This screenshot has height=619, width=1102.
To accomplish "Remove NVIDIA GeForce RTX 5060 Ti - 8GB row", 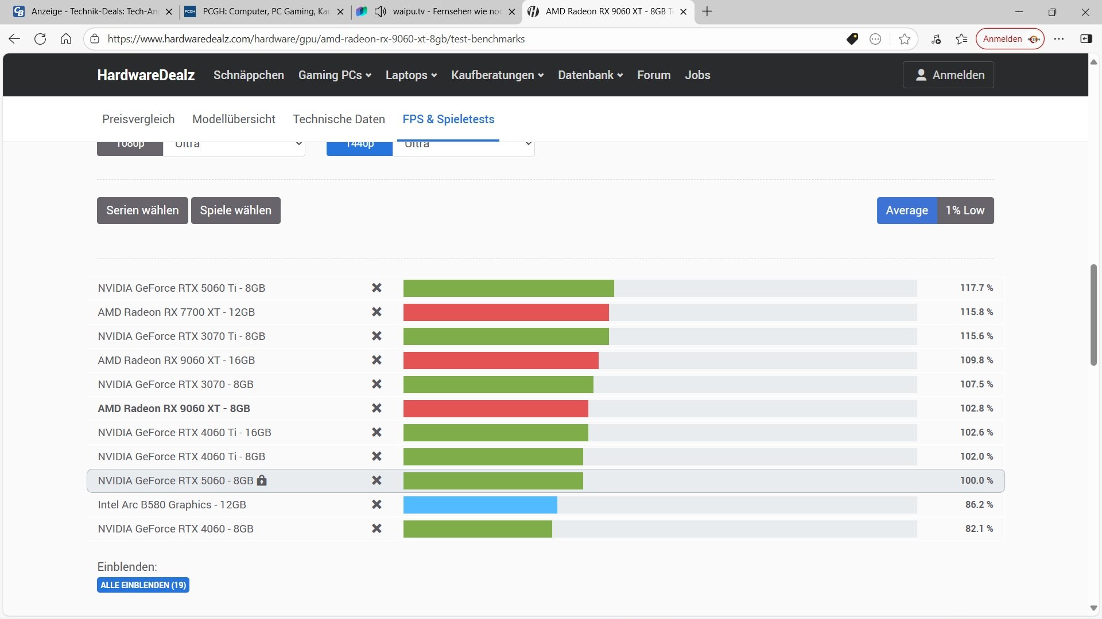I will (377, 288).
